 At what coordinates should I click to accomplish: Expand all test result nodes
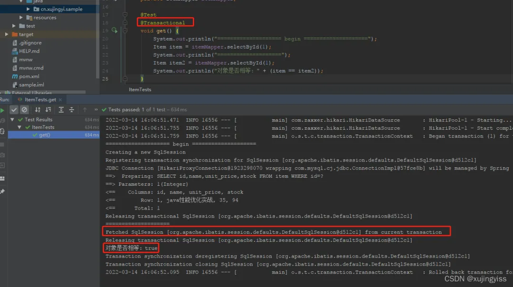pos(61,110)
